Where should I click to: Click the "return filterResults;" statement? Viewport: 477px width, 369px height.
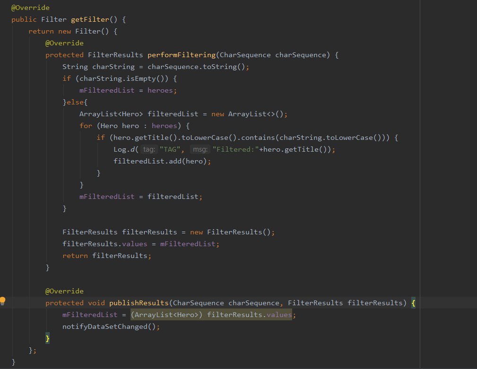point(107,256)
